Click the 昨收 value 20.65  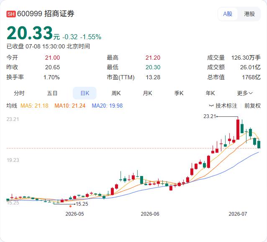(x=52, y=68)
